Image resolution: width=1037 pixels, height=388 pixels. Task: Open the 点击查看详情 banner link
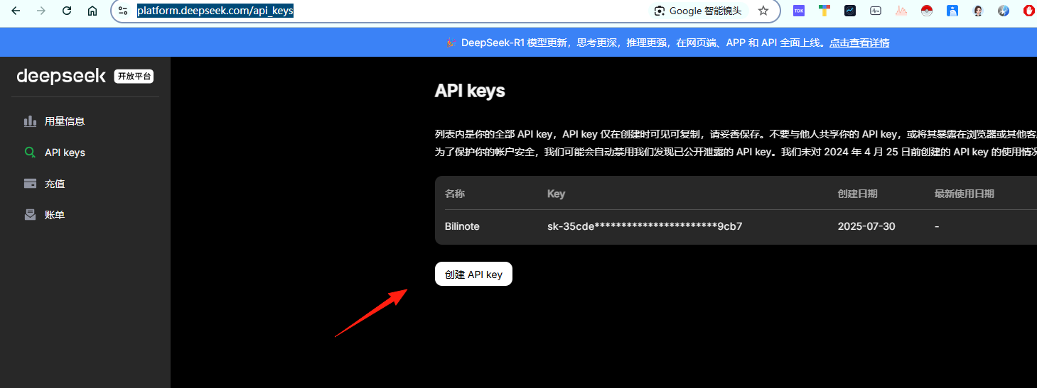[859, 43]
